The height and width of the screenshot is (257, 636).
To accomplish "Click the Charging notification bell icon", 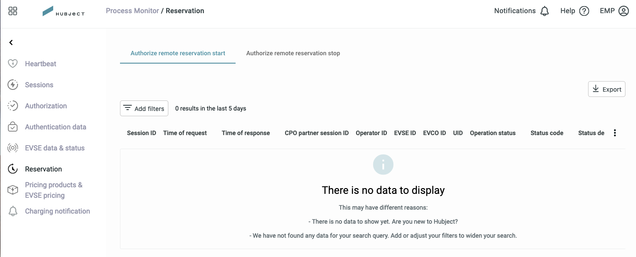I will (x=13, y=211).
